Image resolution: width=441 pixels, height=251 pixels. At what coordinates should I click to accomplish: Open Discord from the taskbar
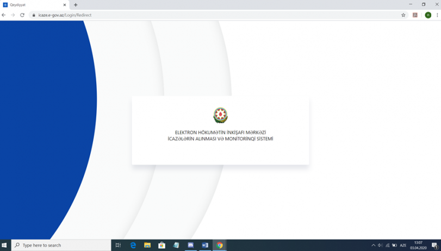pyautogui.click(x=190, y=245)
